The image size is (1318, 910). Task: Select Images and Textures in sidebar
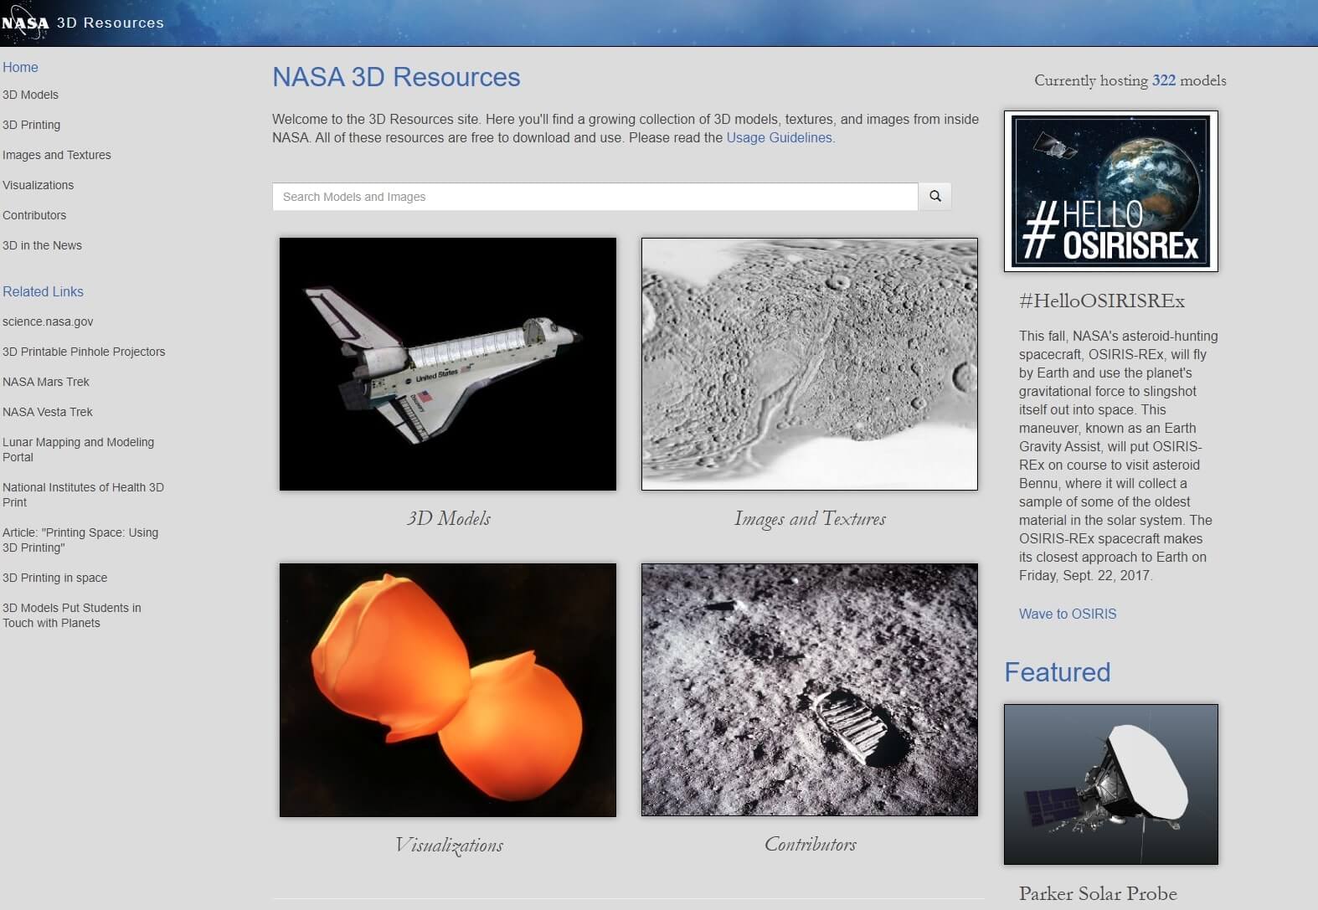point(56,155)
